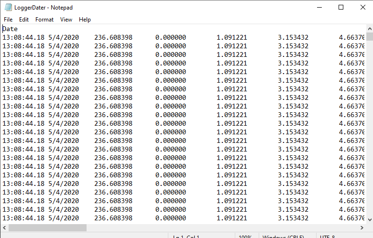Open the Help menu
The width and height of the screenshot is (373, 238).
[x=85, y=20]
